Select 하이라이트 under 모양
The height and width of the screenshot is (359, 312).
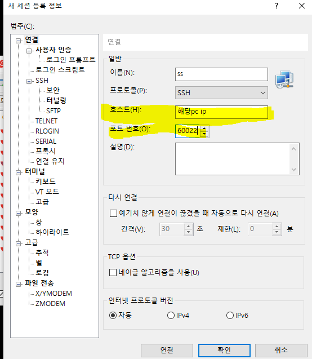52,232
